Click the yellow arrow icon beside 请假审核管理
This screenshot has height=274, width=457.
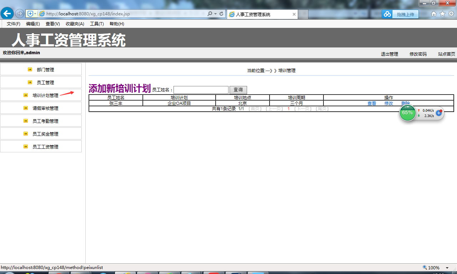[26, 108]
